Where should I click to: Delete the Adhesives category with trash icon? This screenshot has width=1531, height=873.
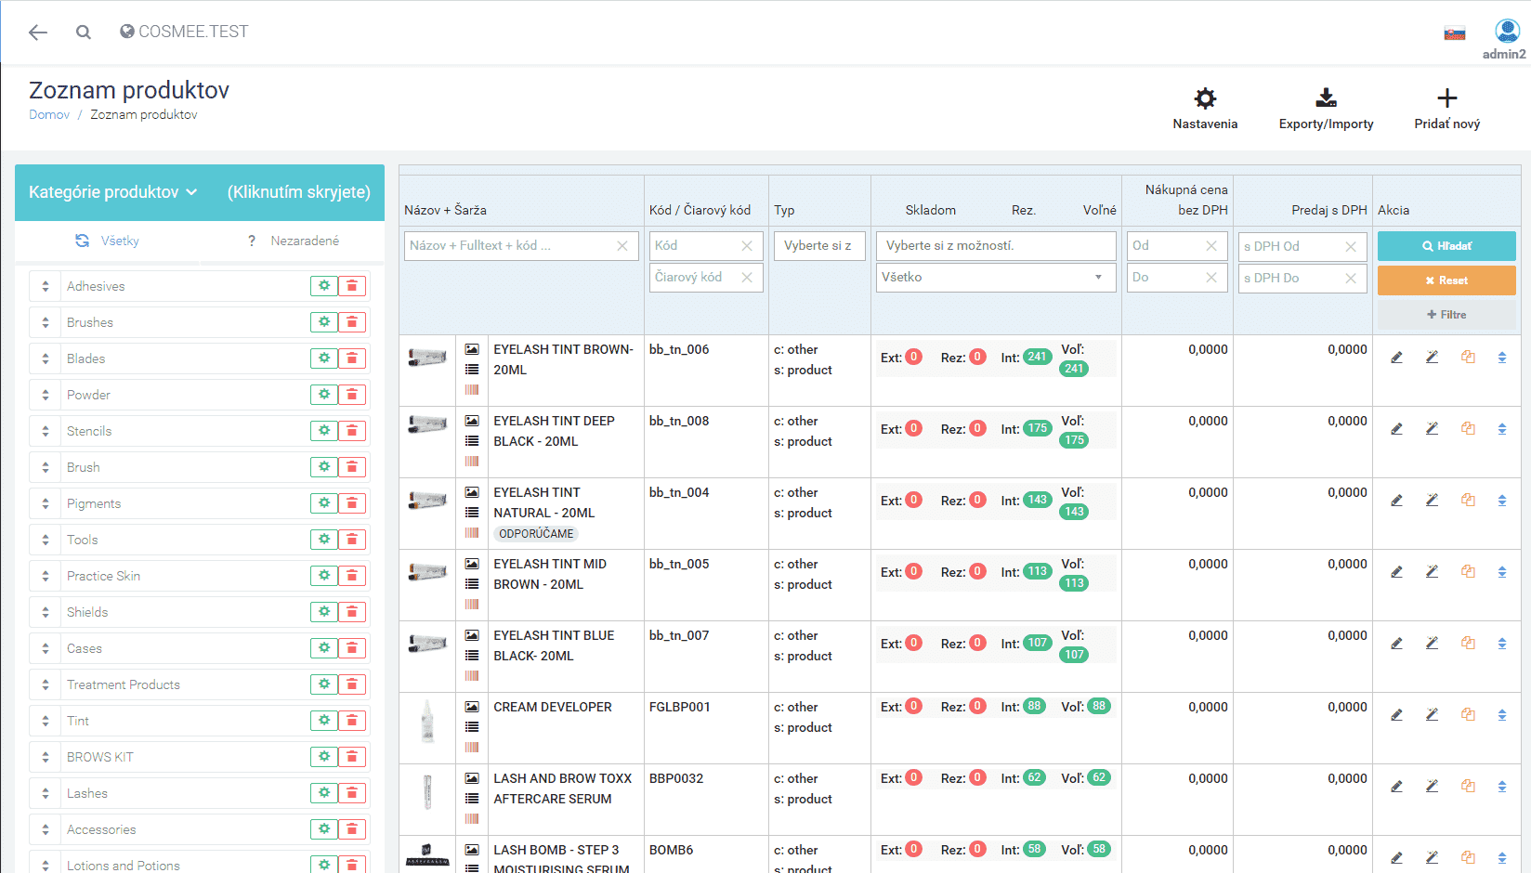(352, 286)
